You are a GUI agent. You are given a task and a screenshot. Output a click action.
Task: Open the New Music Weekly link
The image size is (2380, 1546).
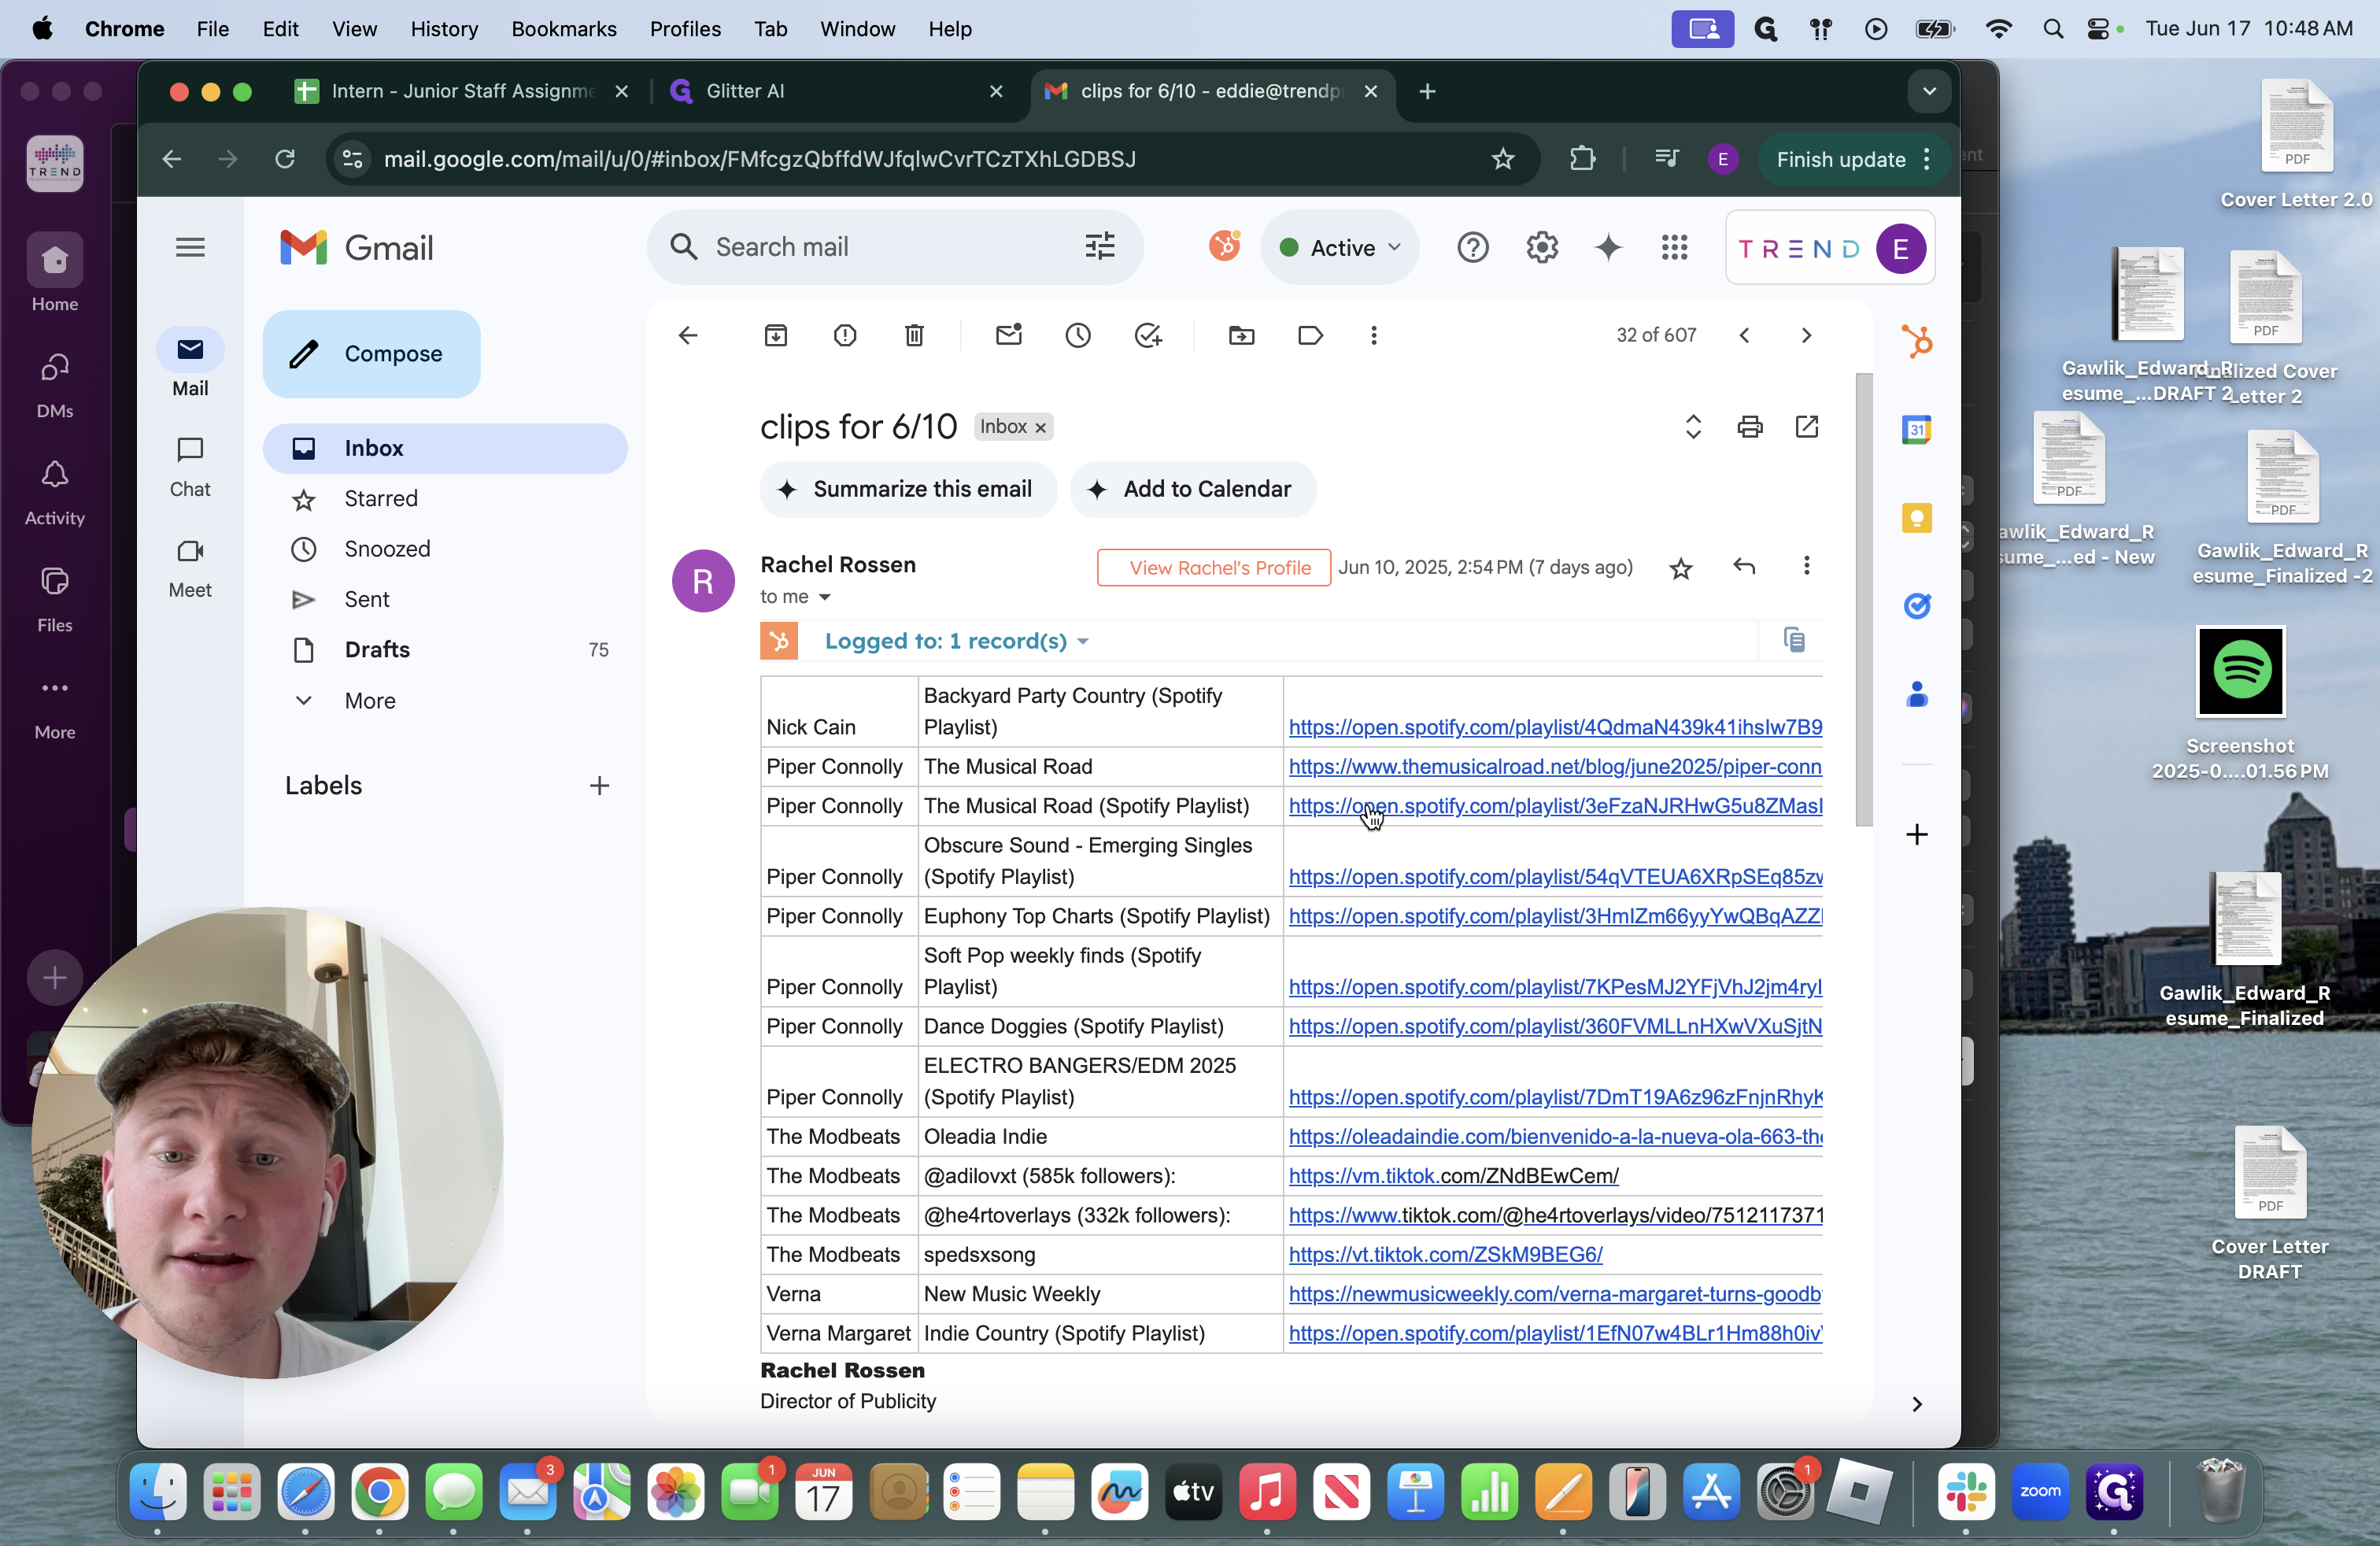[x=1555, y=1294]
